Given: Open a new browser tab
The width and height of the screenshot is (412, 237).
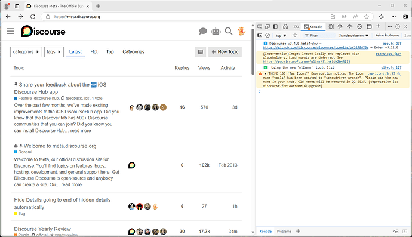Looking at the screenshot, I should pos(98,6).
